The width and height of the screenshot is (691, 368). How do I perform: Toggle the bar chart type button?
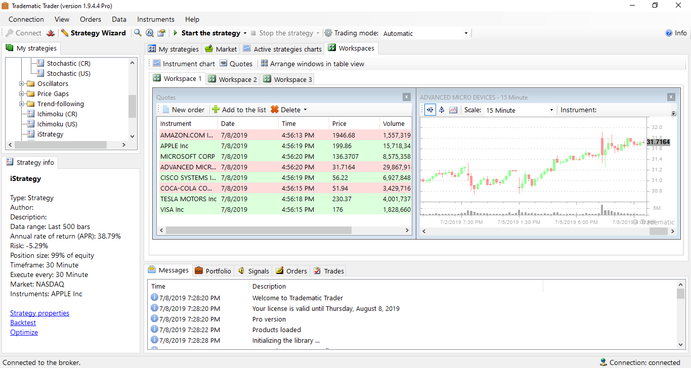tap(442, 110)
